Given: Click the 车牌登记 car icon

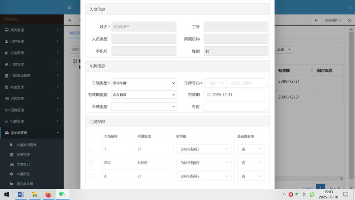Looking at the screenshot, I should click(12, 164).
